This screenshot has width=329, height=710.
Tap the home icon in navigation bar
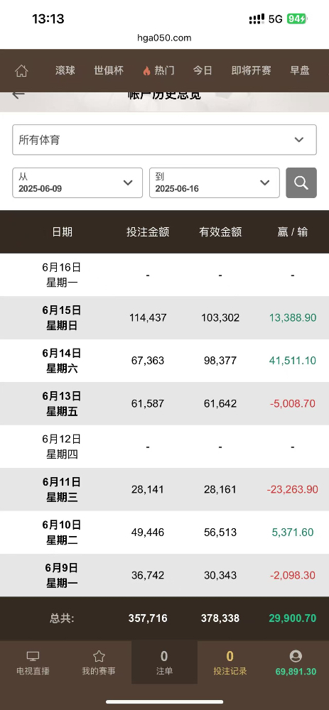pyautogui.click(x=21, y=70)
